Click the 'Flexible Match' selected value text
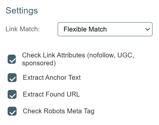 [85, 29]
